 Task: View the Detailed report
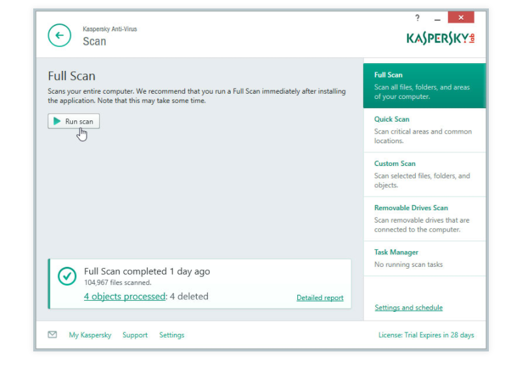point(320,297)
